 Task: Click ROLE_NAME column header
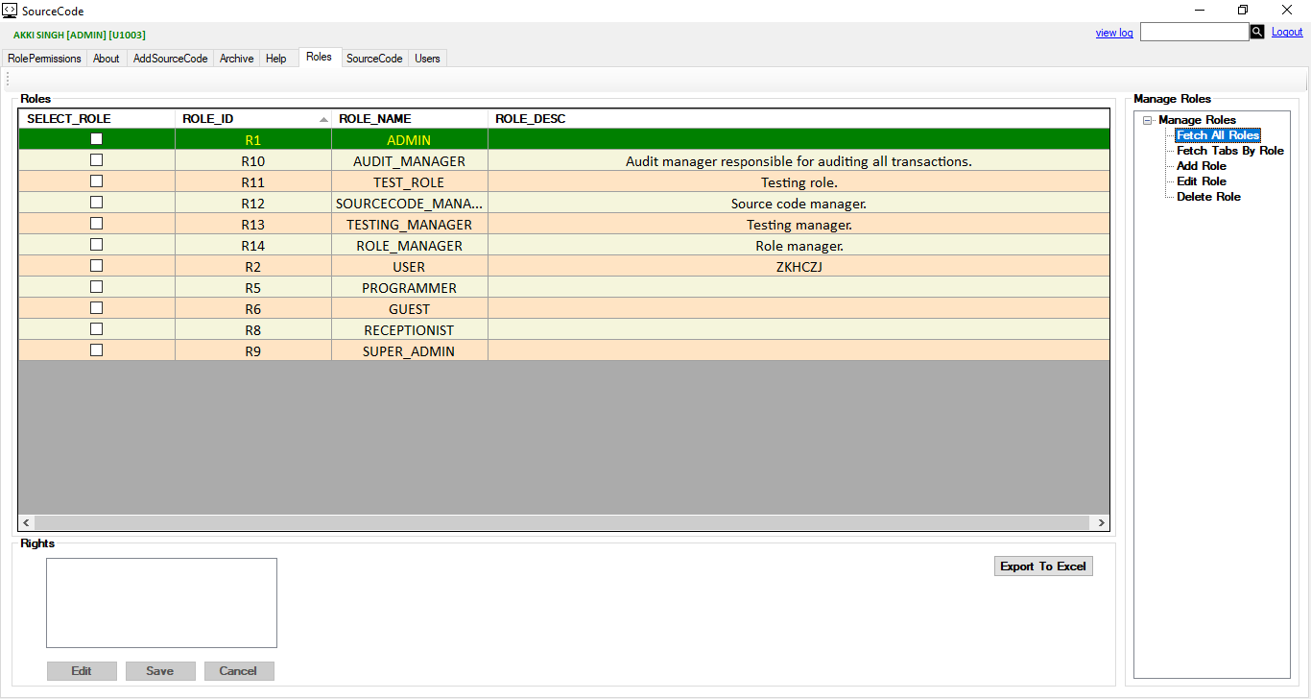(410, 119)
